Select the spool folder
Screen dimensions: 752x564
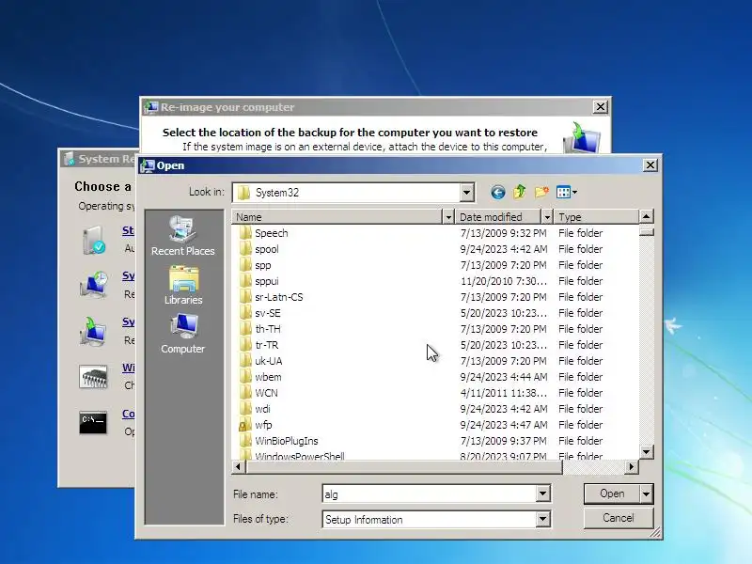[267, 249]
